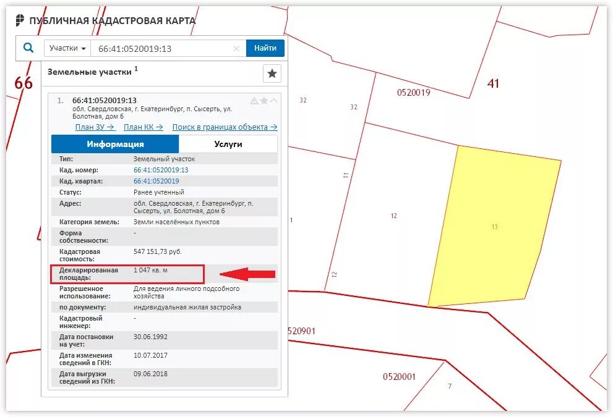Click date value 10.07.2017
The height and width of the screenshot is (417, 613).
(150, 355)
